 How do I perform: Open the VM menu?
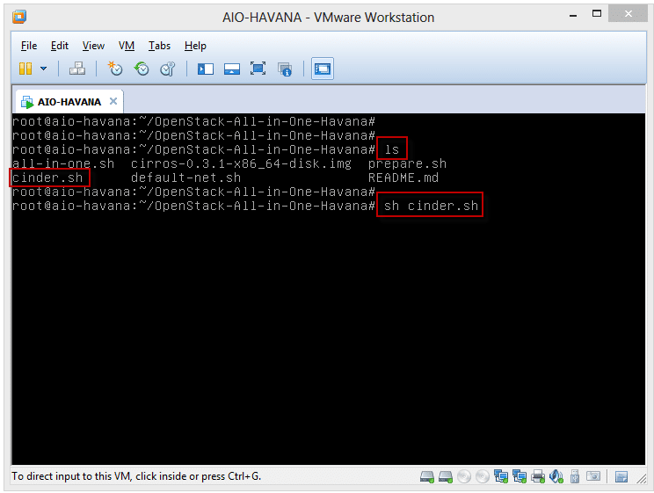pos(127,46)
